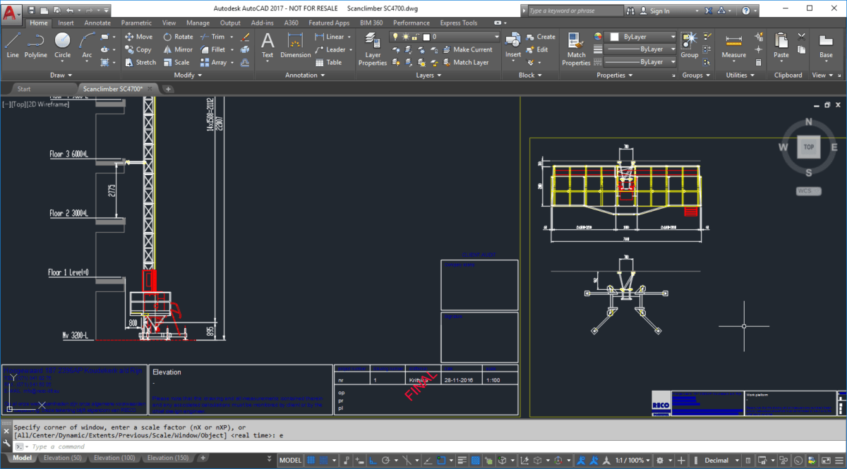This screenshot has height=469, width=847.
Task: Open the 1:1 / 100% annotation scale dropdown
Action: click(632, 460)
